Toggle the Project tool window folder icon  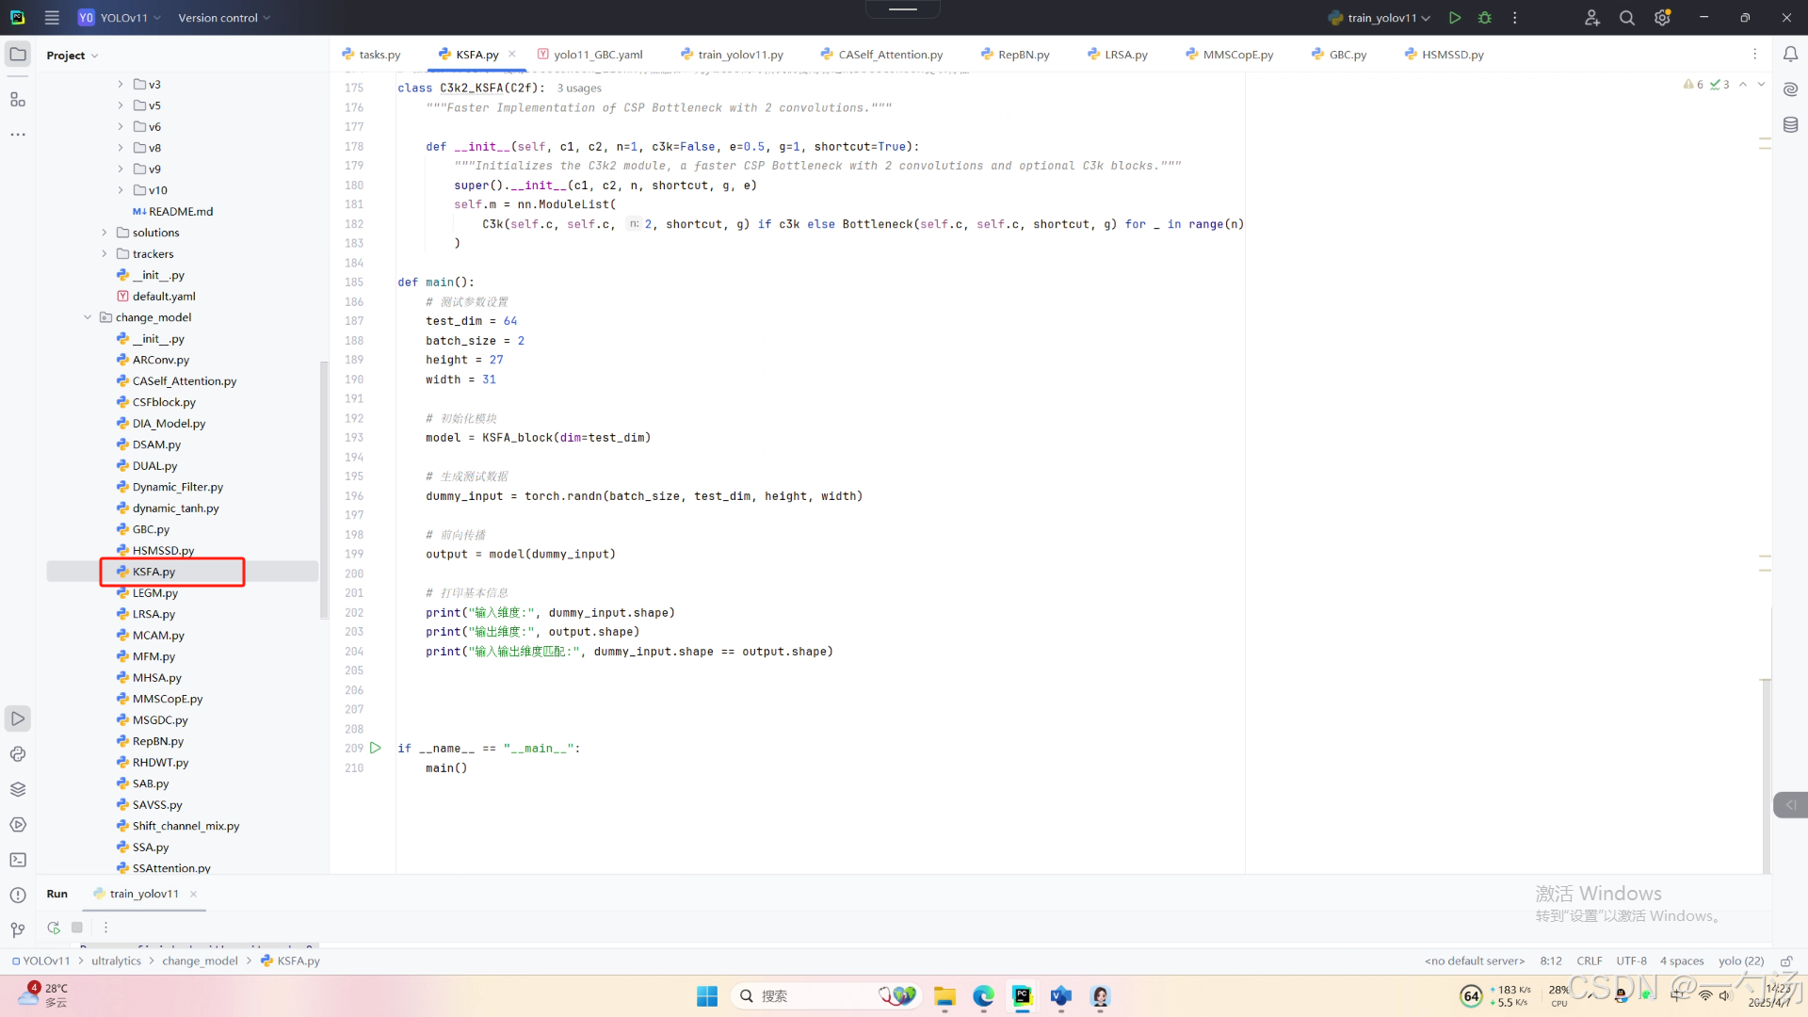[18, 55]
